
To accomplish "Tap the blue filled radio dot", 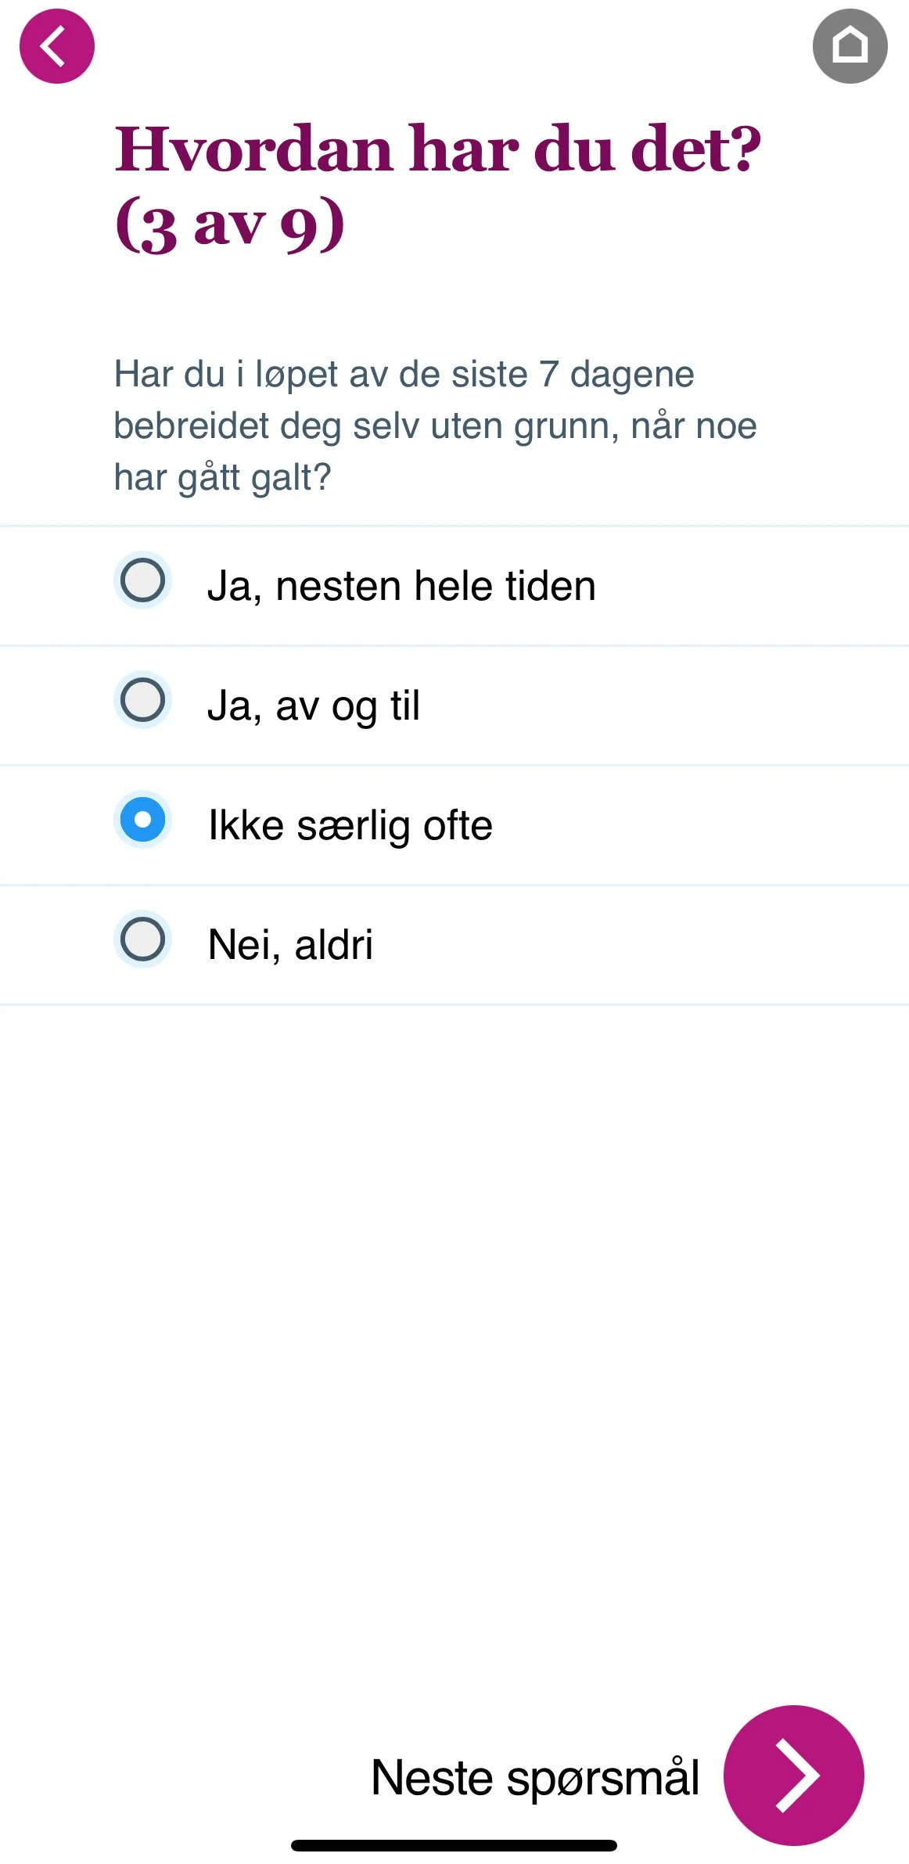I will tap(143, 820).
